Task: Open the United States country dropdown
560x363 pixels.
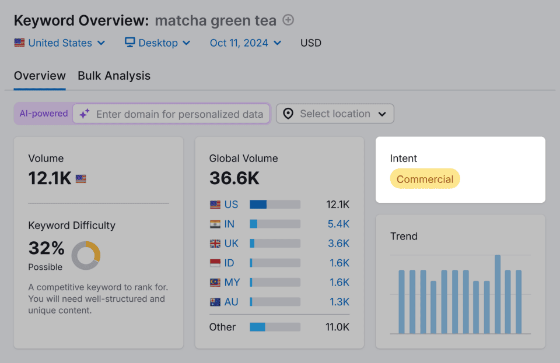Action: tap(60, 43)
